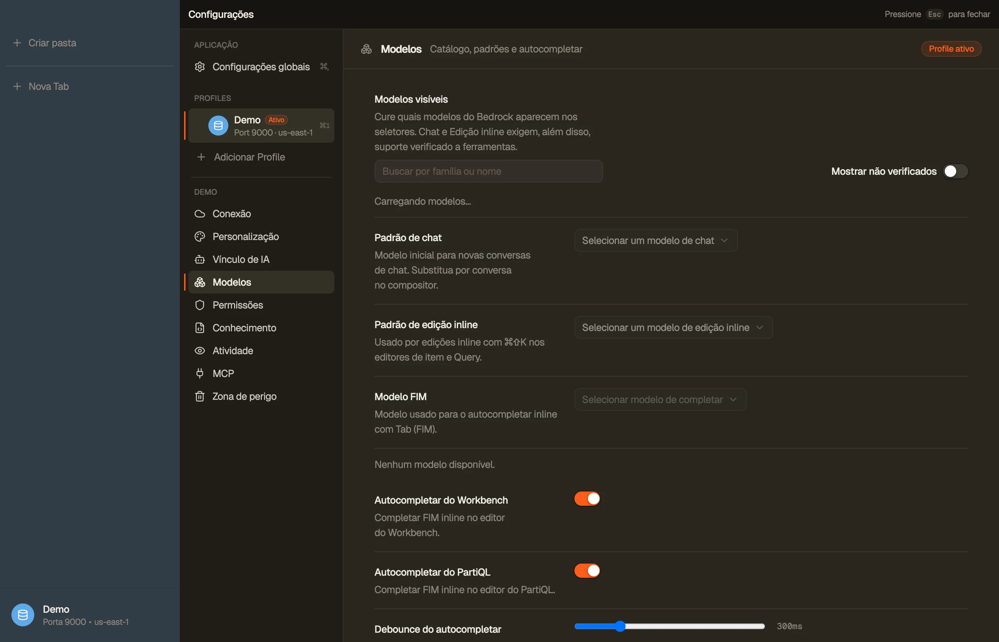
Task: Click the plug icon for MCP
Action: [x=200, y=373]
